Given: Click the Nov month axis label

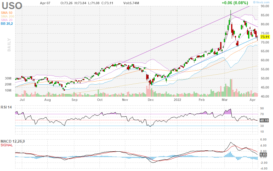Looking at the screenshot, I should coord(125,100).
